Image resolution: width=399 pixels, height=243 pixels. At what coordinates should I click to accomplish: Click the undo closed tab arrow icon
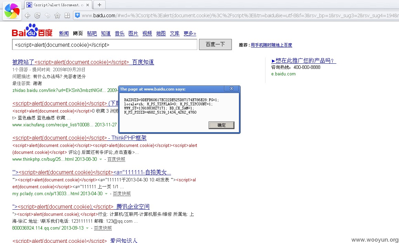pos(47,15)
